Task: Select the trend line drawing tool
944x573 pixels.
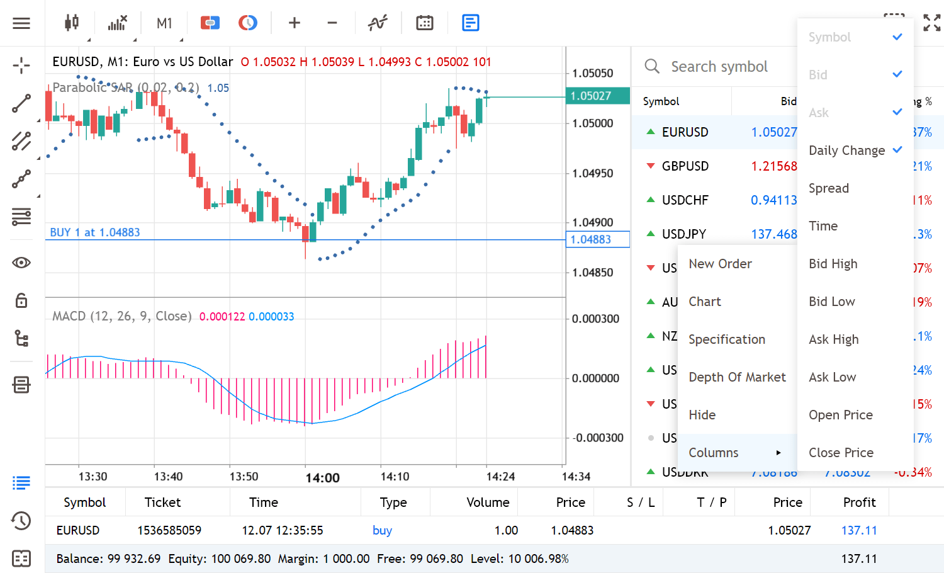Action: (21, 104)
